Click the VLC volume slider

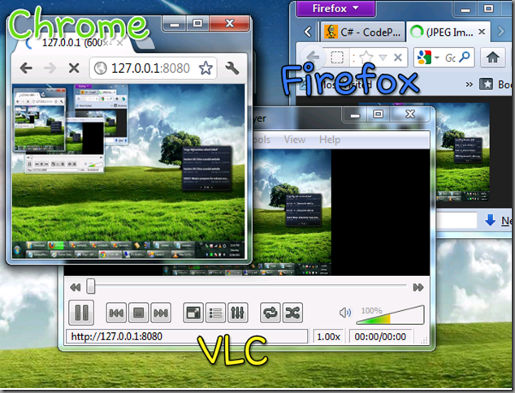390,315
